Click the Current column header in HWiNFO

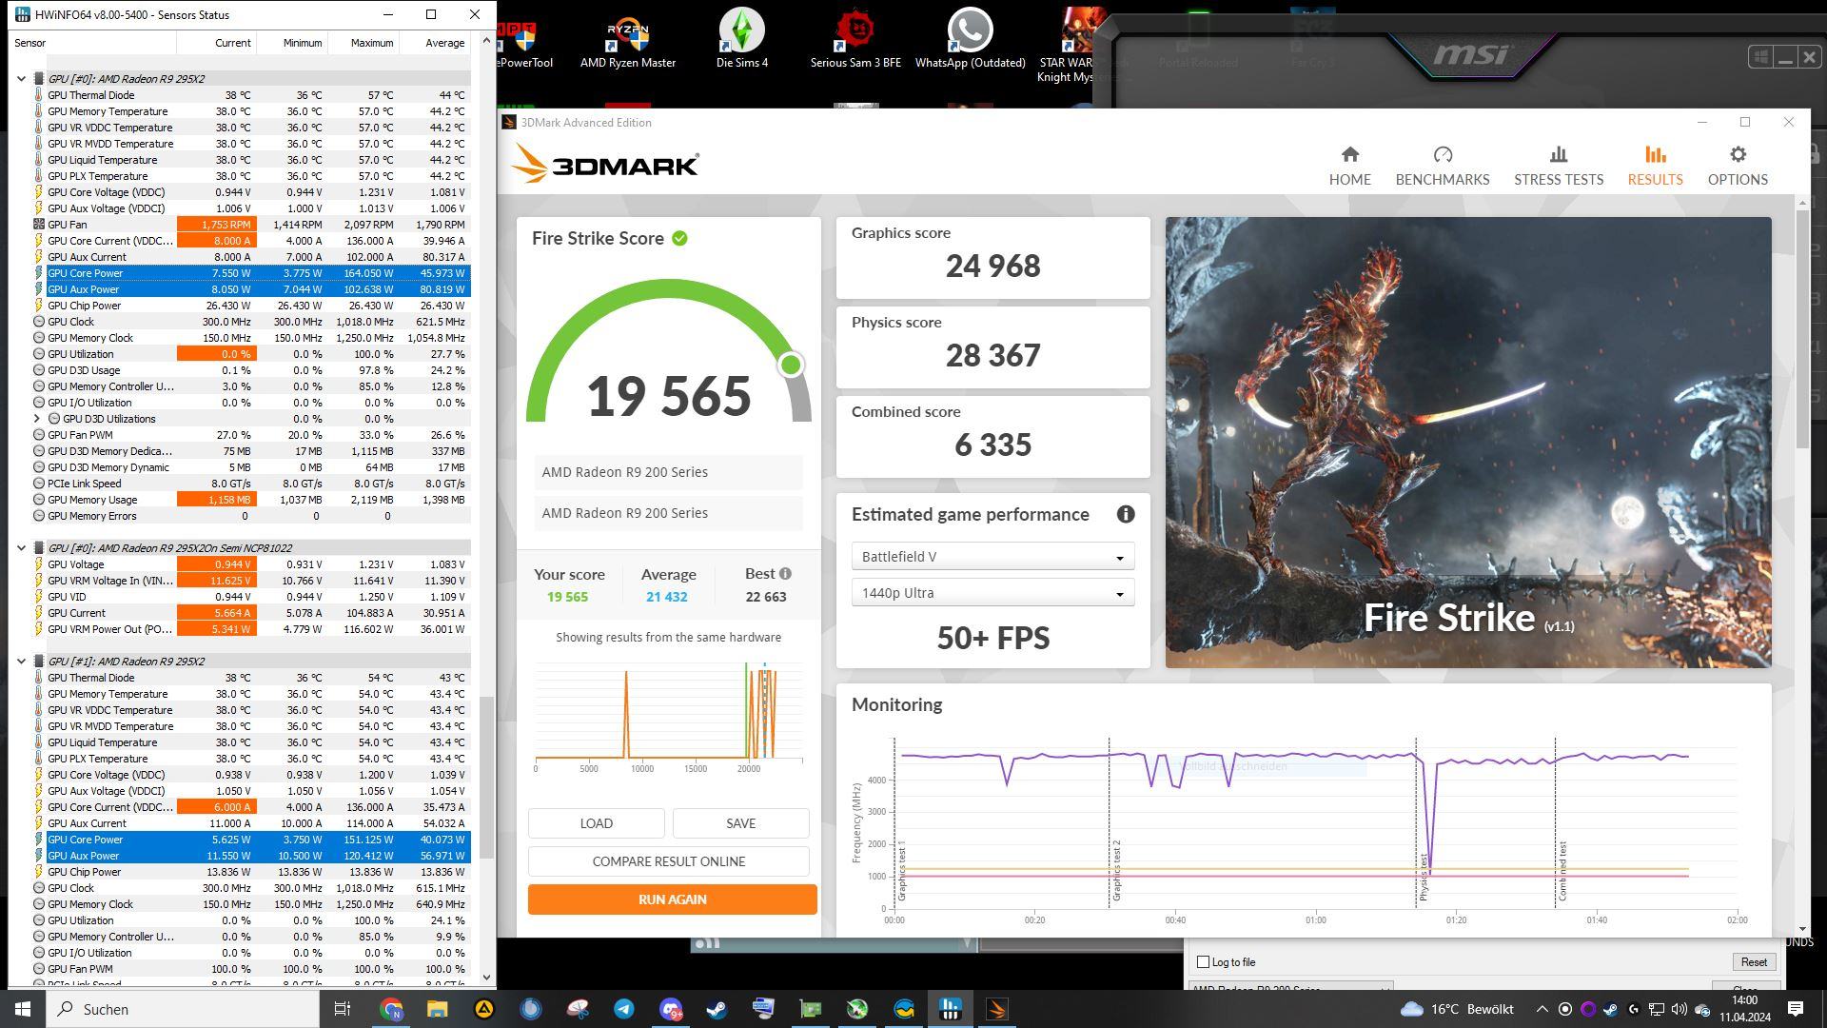pos(215,43)
